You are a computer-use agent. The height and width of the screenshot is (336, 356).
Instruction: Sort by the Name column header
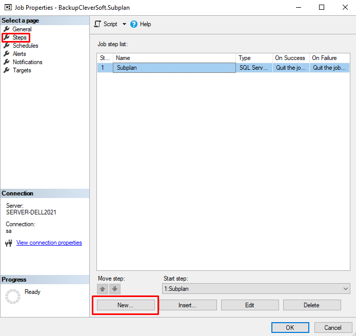174,58
